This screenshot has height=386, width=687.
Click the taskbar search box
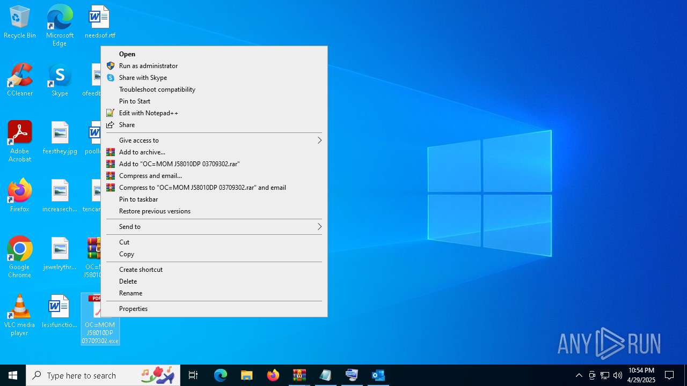(104, 375)
